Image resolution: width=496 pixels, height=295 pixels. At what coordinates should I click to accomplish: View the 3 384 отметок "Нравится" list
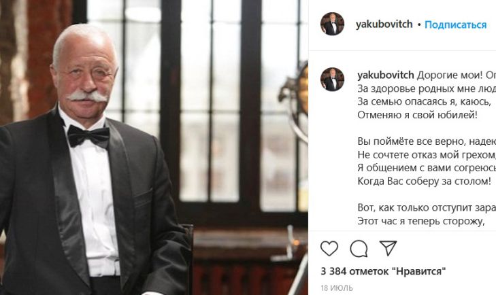point(383,271)
